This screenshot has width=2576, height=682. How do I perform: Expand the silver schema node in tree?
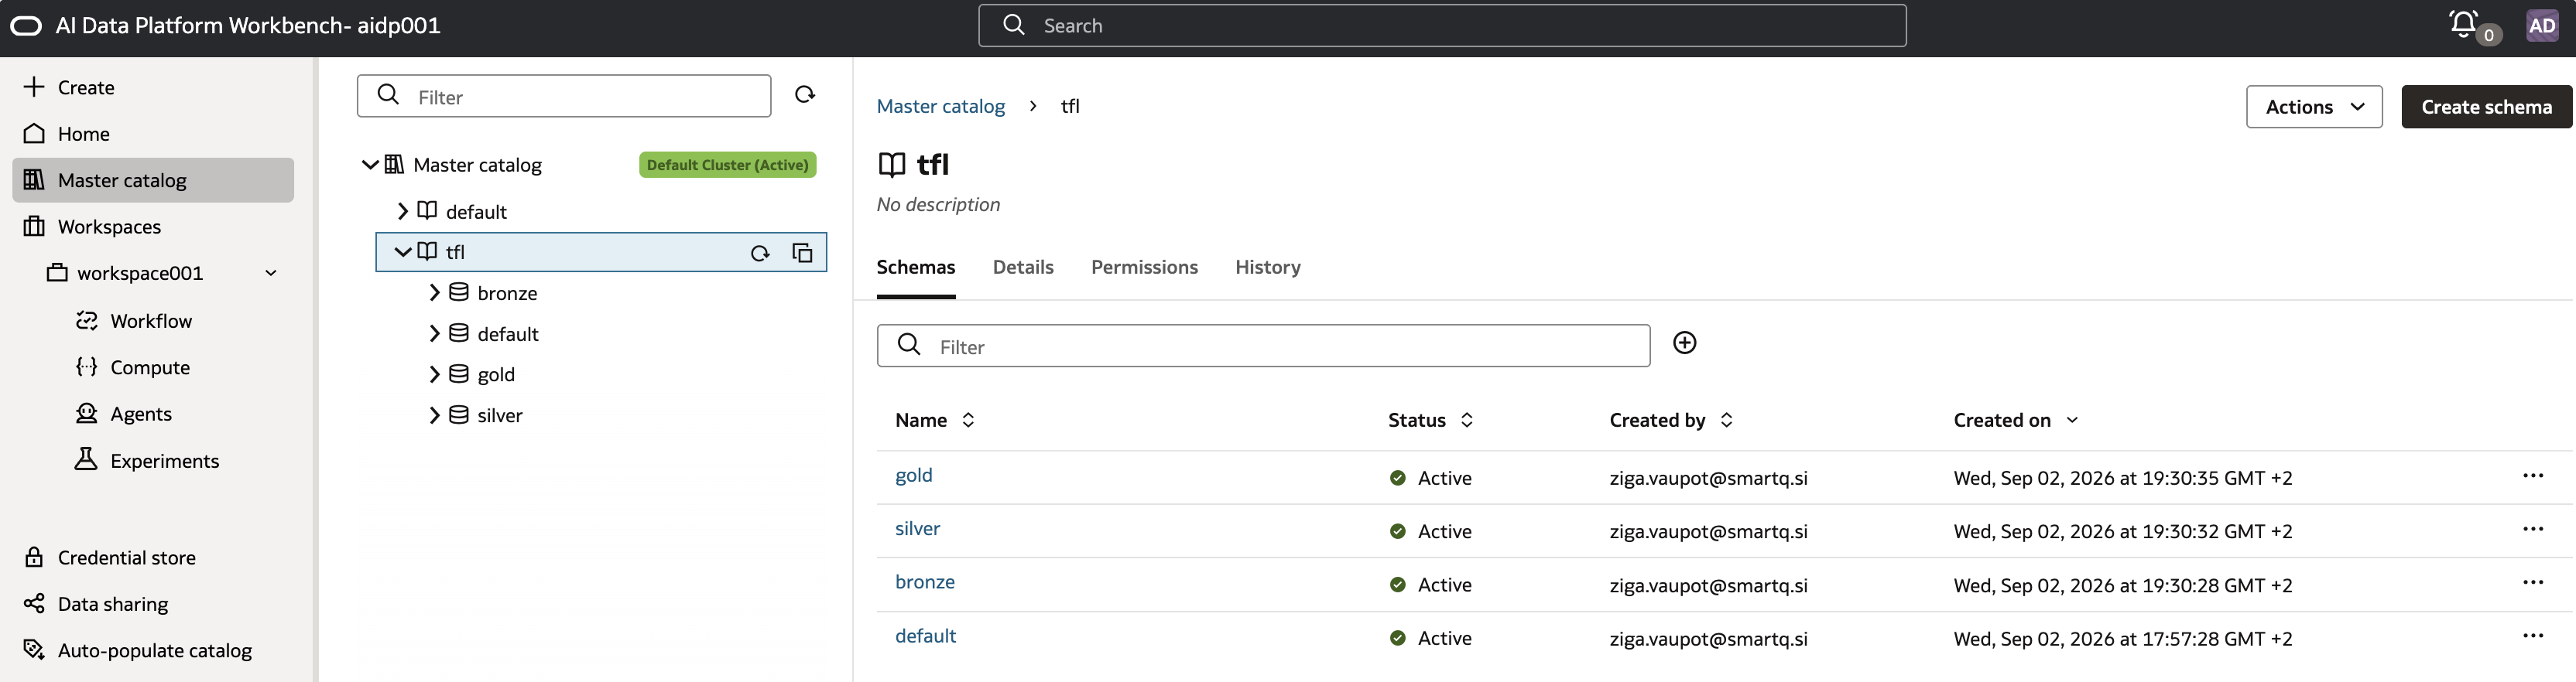[435, 415]
